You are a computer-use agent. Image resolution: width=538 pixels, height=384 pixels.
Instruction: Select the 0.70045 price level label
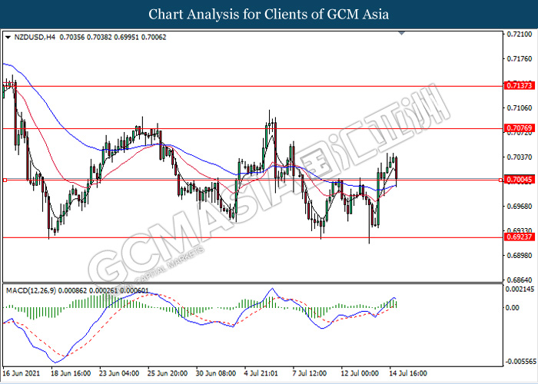520,180
